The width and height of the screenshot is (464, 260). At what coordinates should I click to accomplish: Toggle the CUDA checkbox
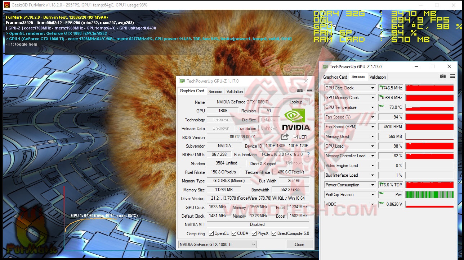tap(234, 233)
